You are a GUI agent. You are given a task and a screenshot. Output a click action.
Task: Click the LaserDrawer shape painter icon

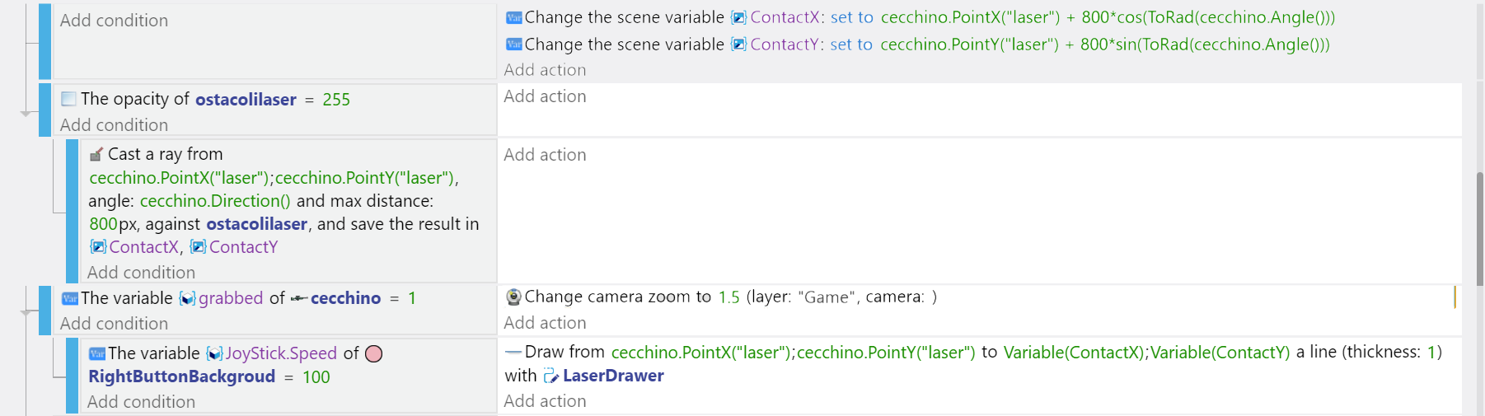tap(550, 376)
